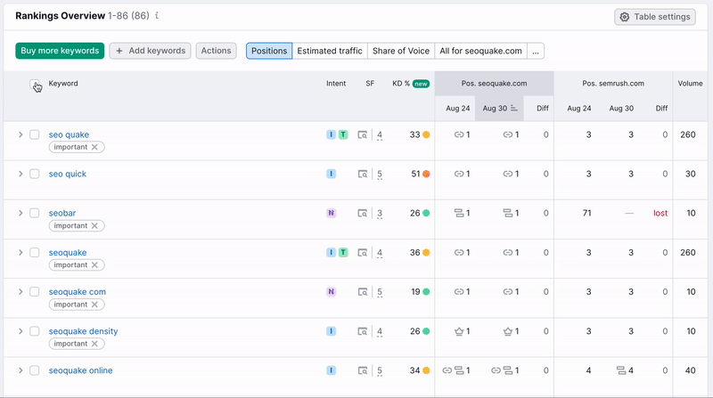Check the seoquake density row checkbox
The height and width of the screenshot is (398, 713).
click(35, 331)
